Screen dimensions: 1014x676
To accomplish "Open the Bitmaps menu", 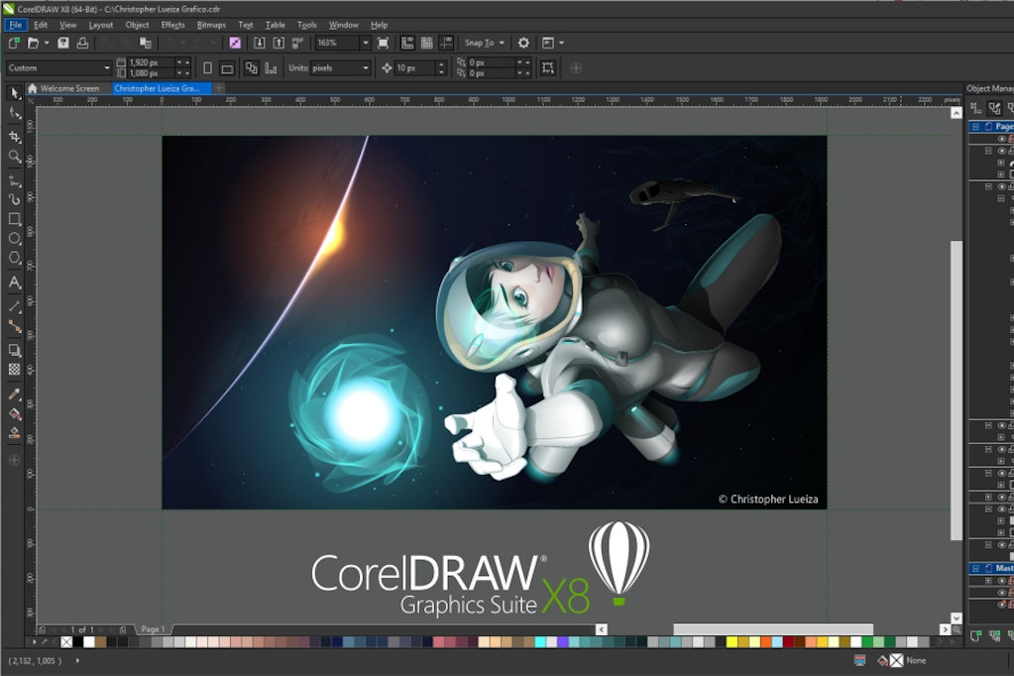I will pos(211,25).
